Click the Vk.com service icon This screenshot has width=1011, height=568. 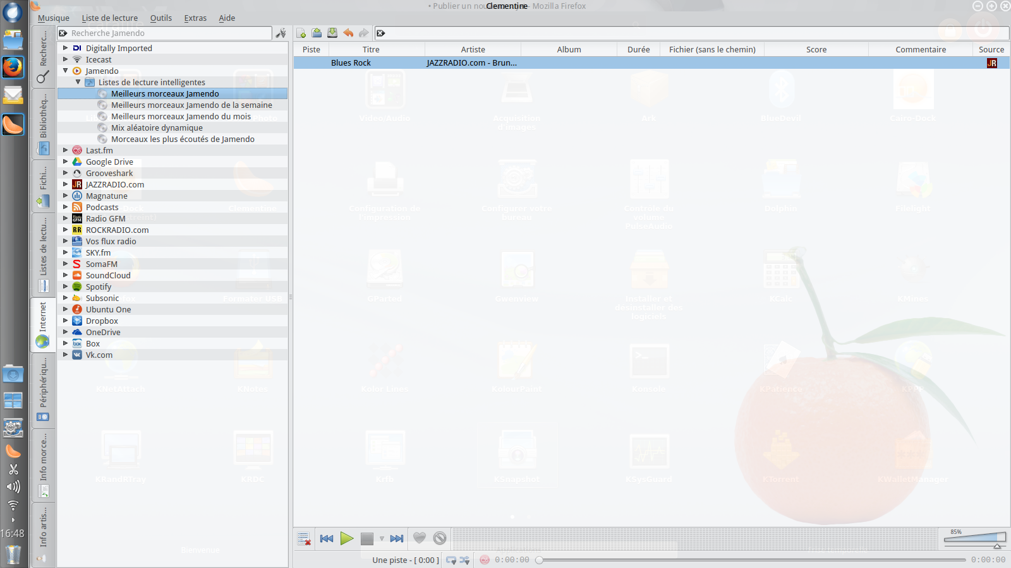(77, 355)
